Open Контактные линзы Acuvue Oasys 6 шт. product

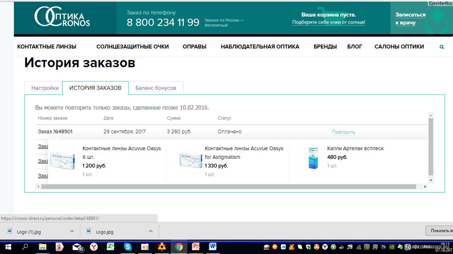(x=122, y=153)
